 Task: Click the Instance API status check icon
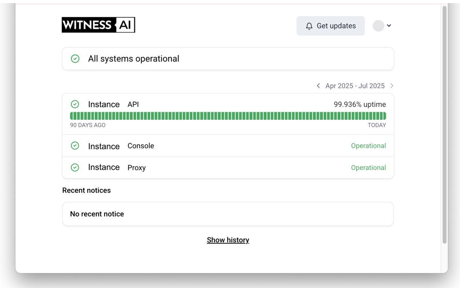pos(75,104)
